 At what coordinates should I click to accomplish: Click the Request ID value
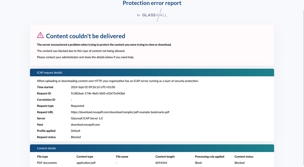tap(98, 93)
